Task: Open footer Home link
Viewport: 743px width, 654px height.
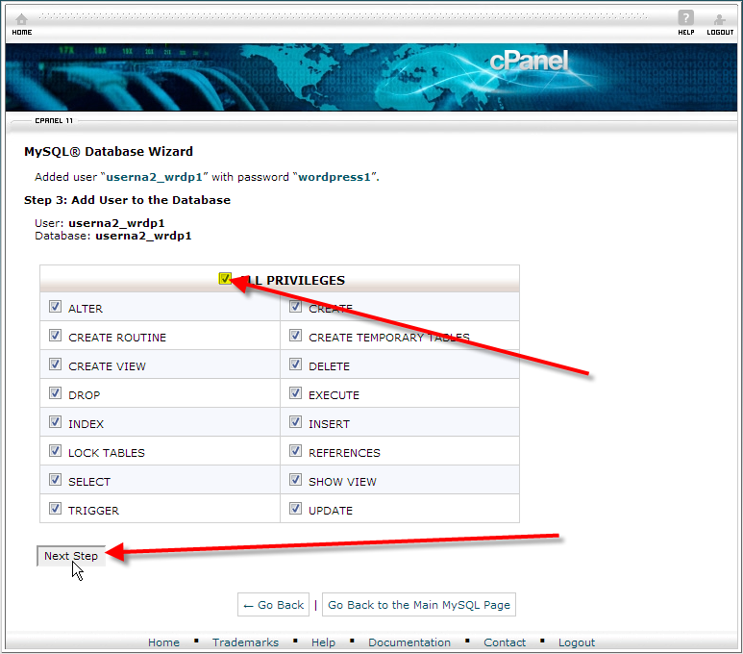Action: point(163,642)
